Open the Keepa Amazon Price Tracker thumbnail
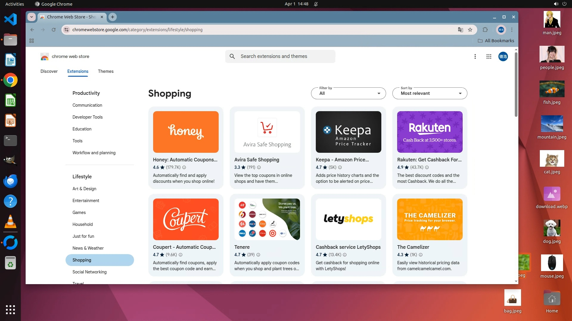This screenshot has height=321, width=572. coord(348,132)
